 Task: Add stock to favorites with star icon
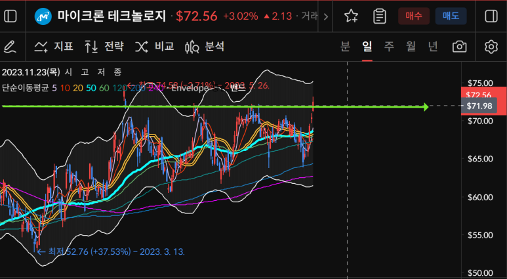point(351,16)
